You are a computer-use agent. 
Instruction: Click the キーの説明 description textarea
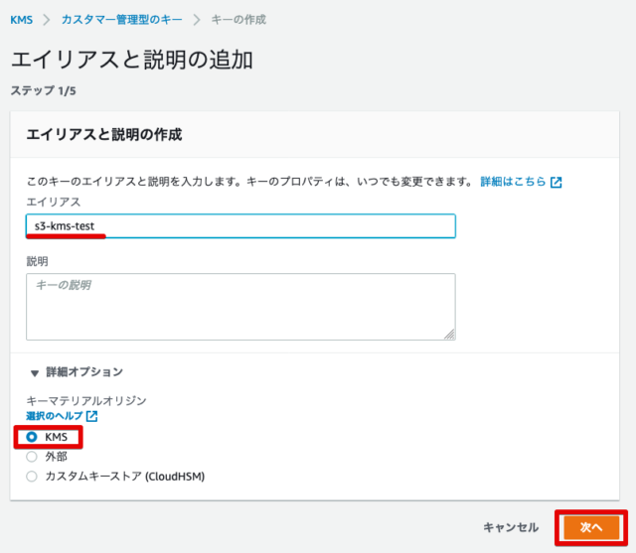pos(240,307)
